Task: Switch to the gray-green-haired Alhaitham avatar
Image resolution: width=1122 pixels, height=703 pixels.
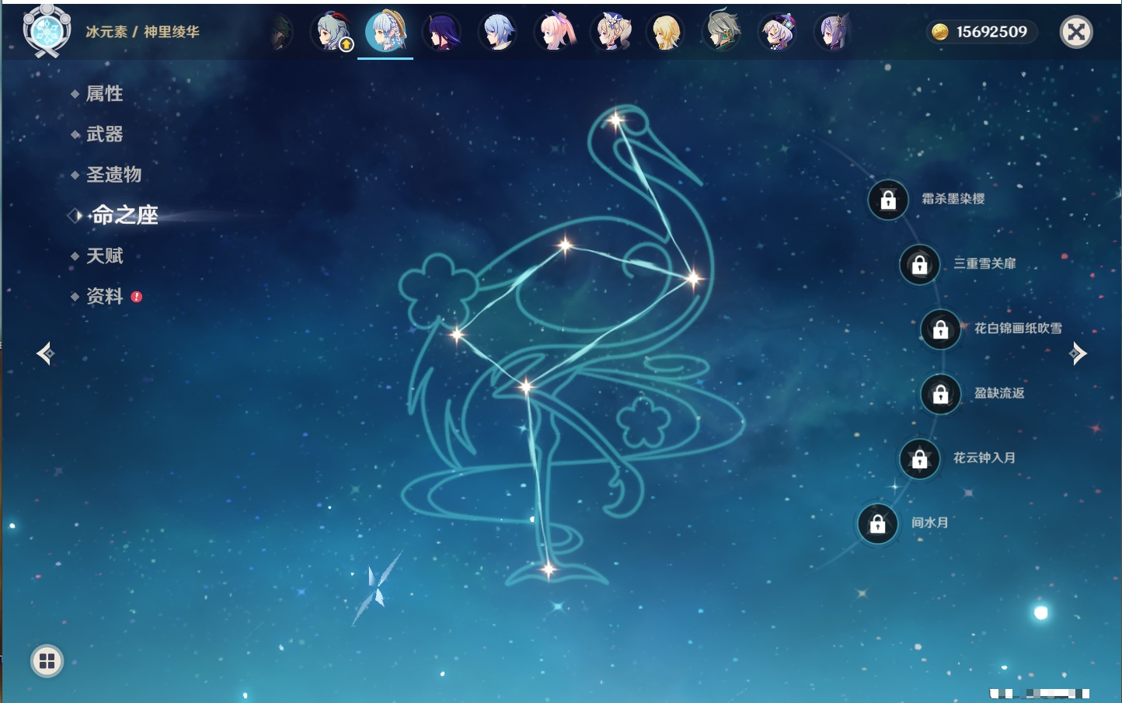Action: point(723,32)
